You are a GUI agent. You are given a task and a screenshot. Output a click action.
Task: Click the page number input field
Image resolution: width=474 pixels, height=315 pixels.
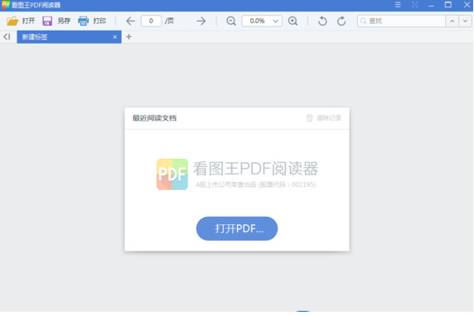pos(151,21)
